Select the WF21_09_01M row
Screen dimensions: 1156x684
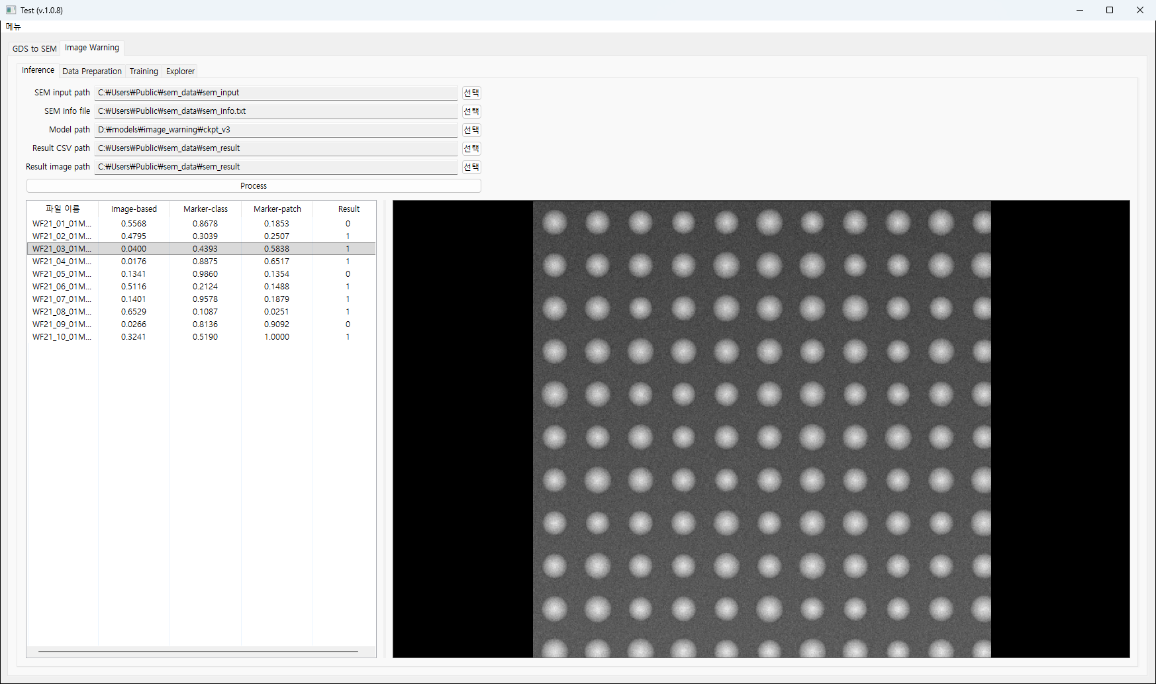pos(201,324)
